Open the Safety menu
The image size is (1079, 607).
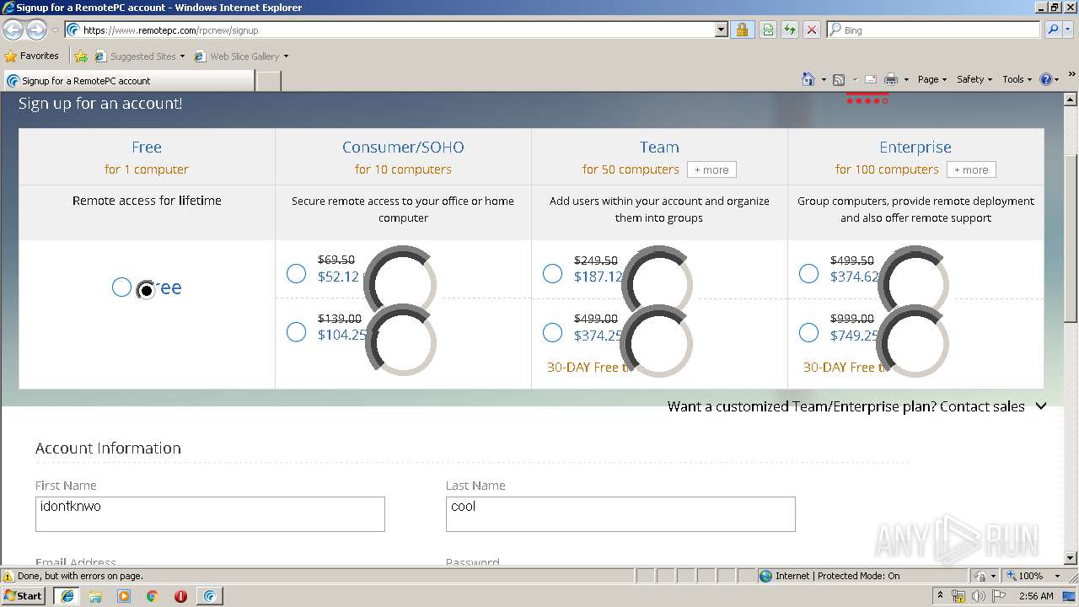[x=974, y=79]
